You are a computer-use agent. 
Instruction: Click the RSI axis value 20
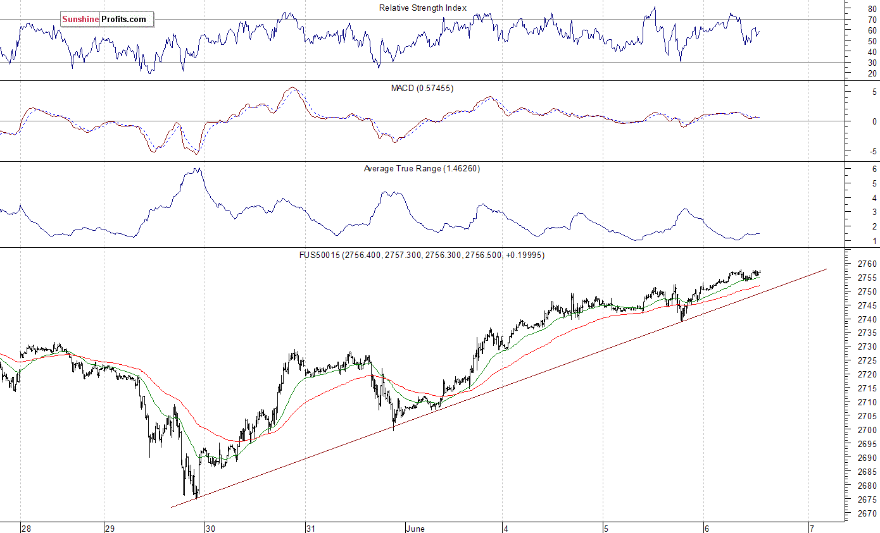click(872, 73)
